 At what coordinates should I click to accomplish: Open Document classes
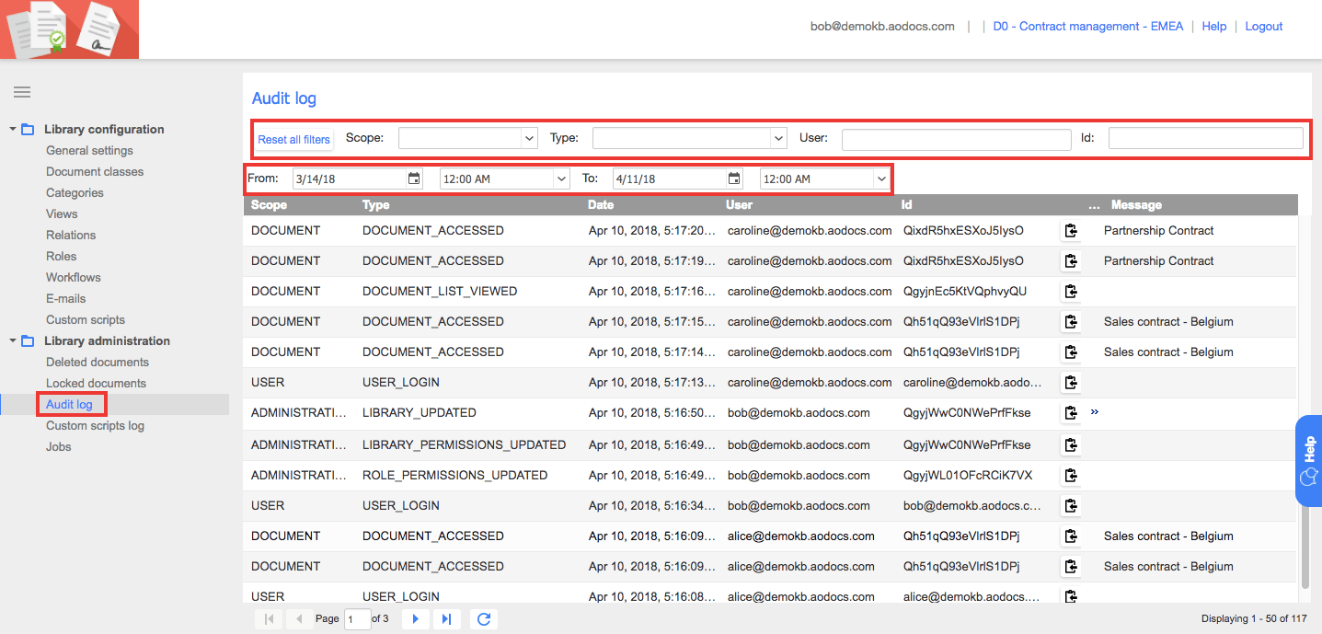pos(95,172)
